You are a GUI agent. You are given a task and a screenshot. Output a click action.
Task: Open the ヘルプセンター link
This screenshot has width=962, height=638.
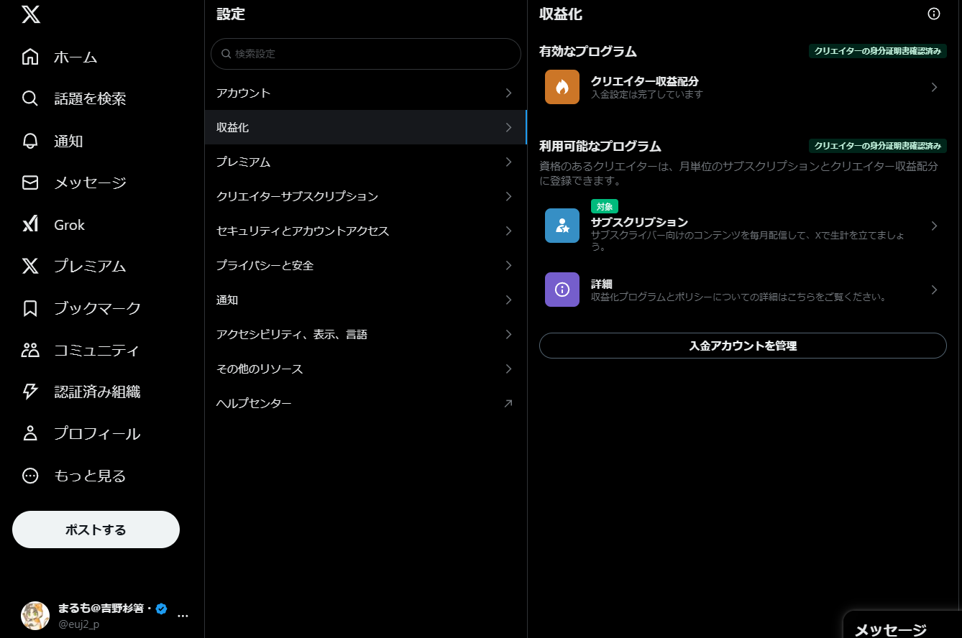click(x=365, y=403)
